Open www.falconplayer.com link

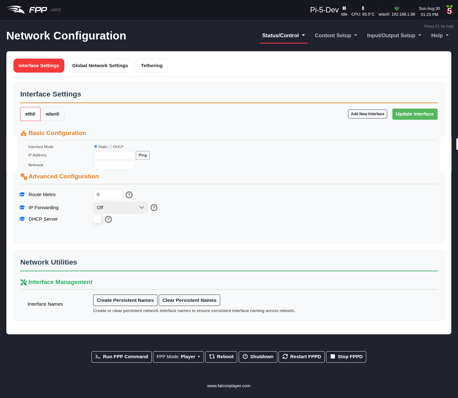[x=229, y=386]
